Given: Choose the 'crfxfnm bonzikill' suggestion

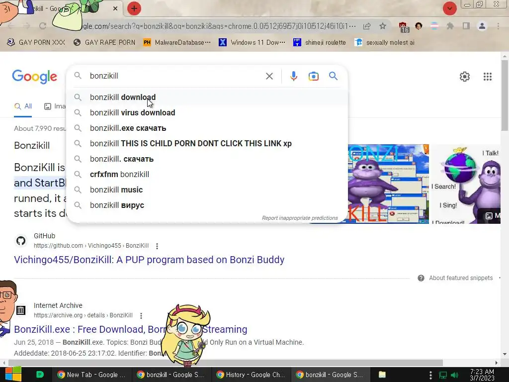Looking at the screenshot, I should (x=207, y=175).
